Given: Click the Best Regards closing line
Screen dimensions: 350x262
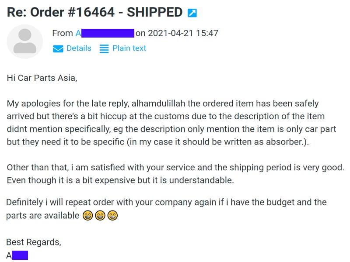Looking at the screenshot, I should point(34,242).
